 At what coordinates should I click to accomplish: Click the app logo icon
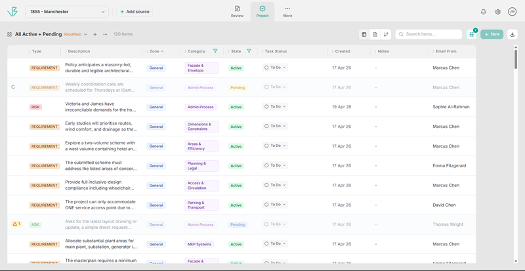(x=12, y=12)
